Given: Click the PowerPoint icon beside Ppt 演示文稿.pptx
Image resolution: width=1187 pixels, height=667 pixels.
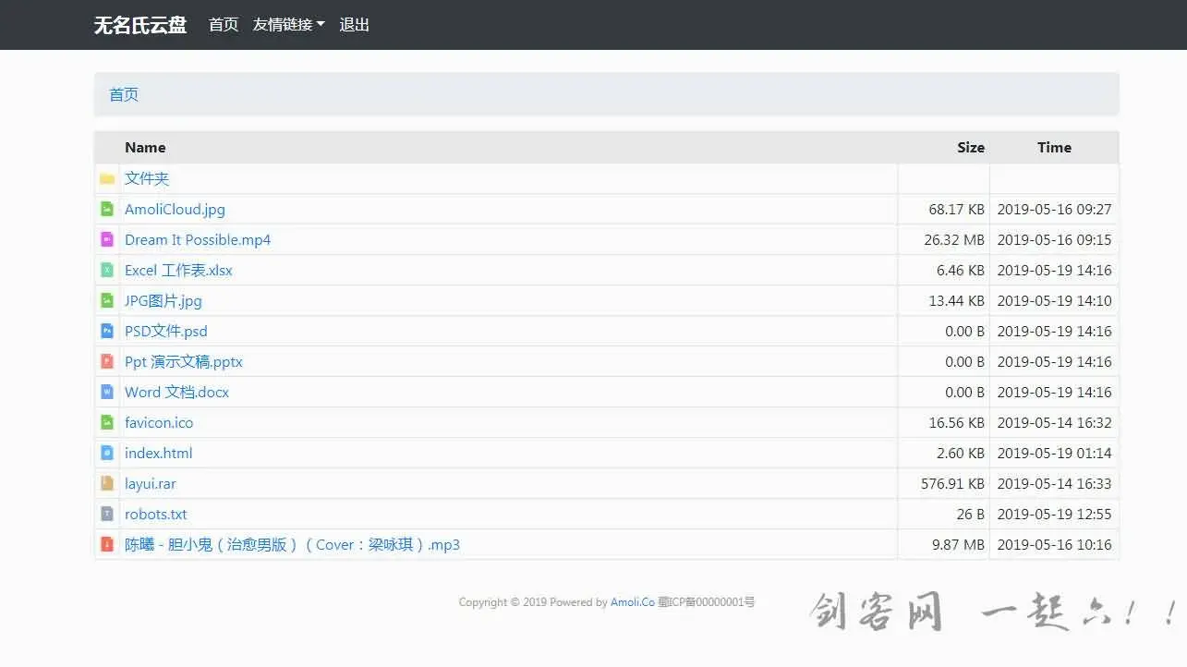Looking at the screenshot, I should click(x=107, y=361).
